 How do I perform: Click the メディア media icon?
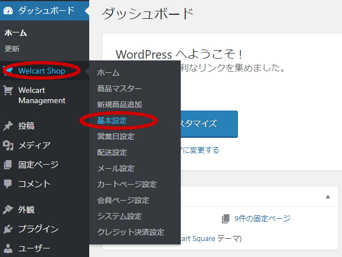click(8, 145)
